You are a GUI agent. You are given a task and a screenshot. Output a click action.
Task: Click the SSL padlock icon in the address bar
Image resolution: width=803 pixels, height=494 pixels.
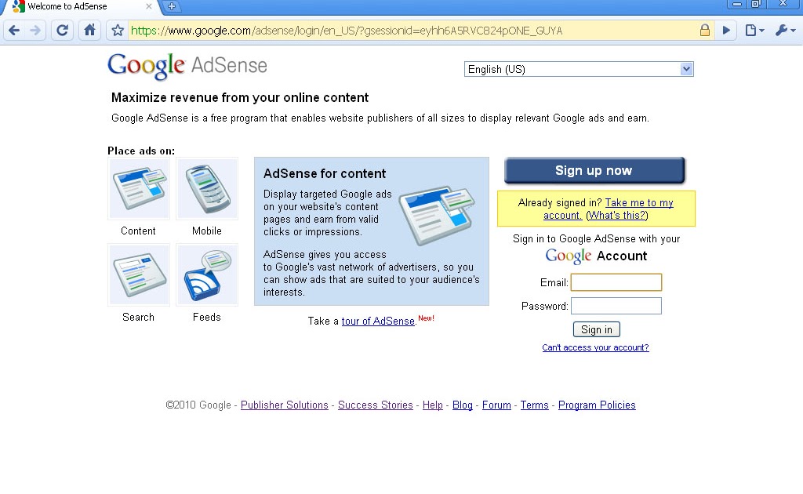click(705, 31)
